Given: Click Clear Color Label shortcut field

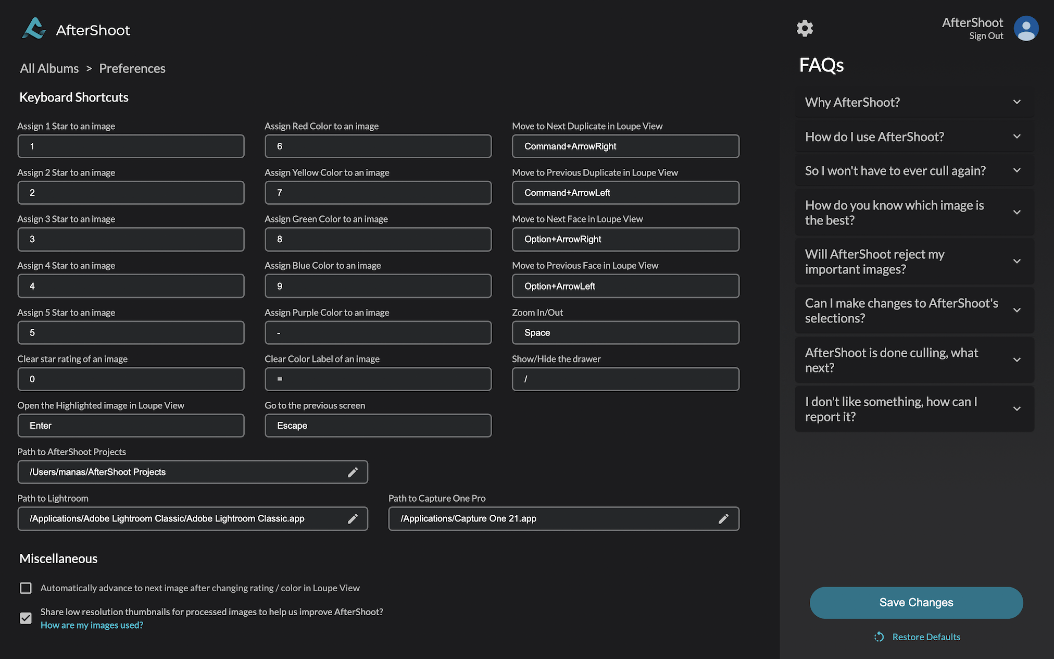Looking at the screenshot, I should coord(378,379).
